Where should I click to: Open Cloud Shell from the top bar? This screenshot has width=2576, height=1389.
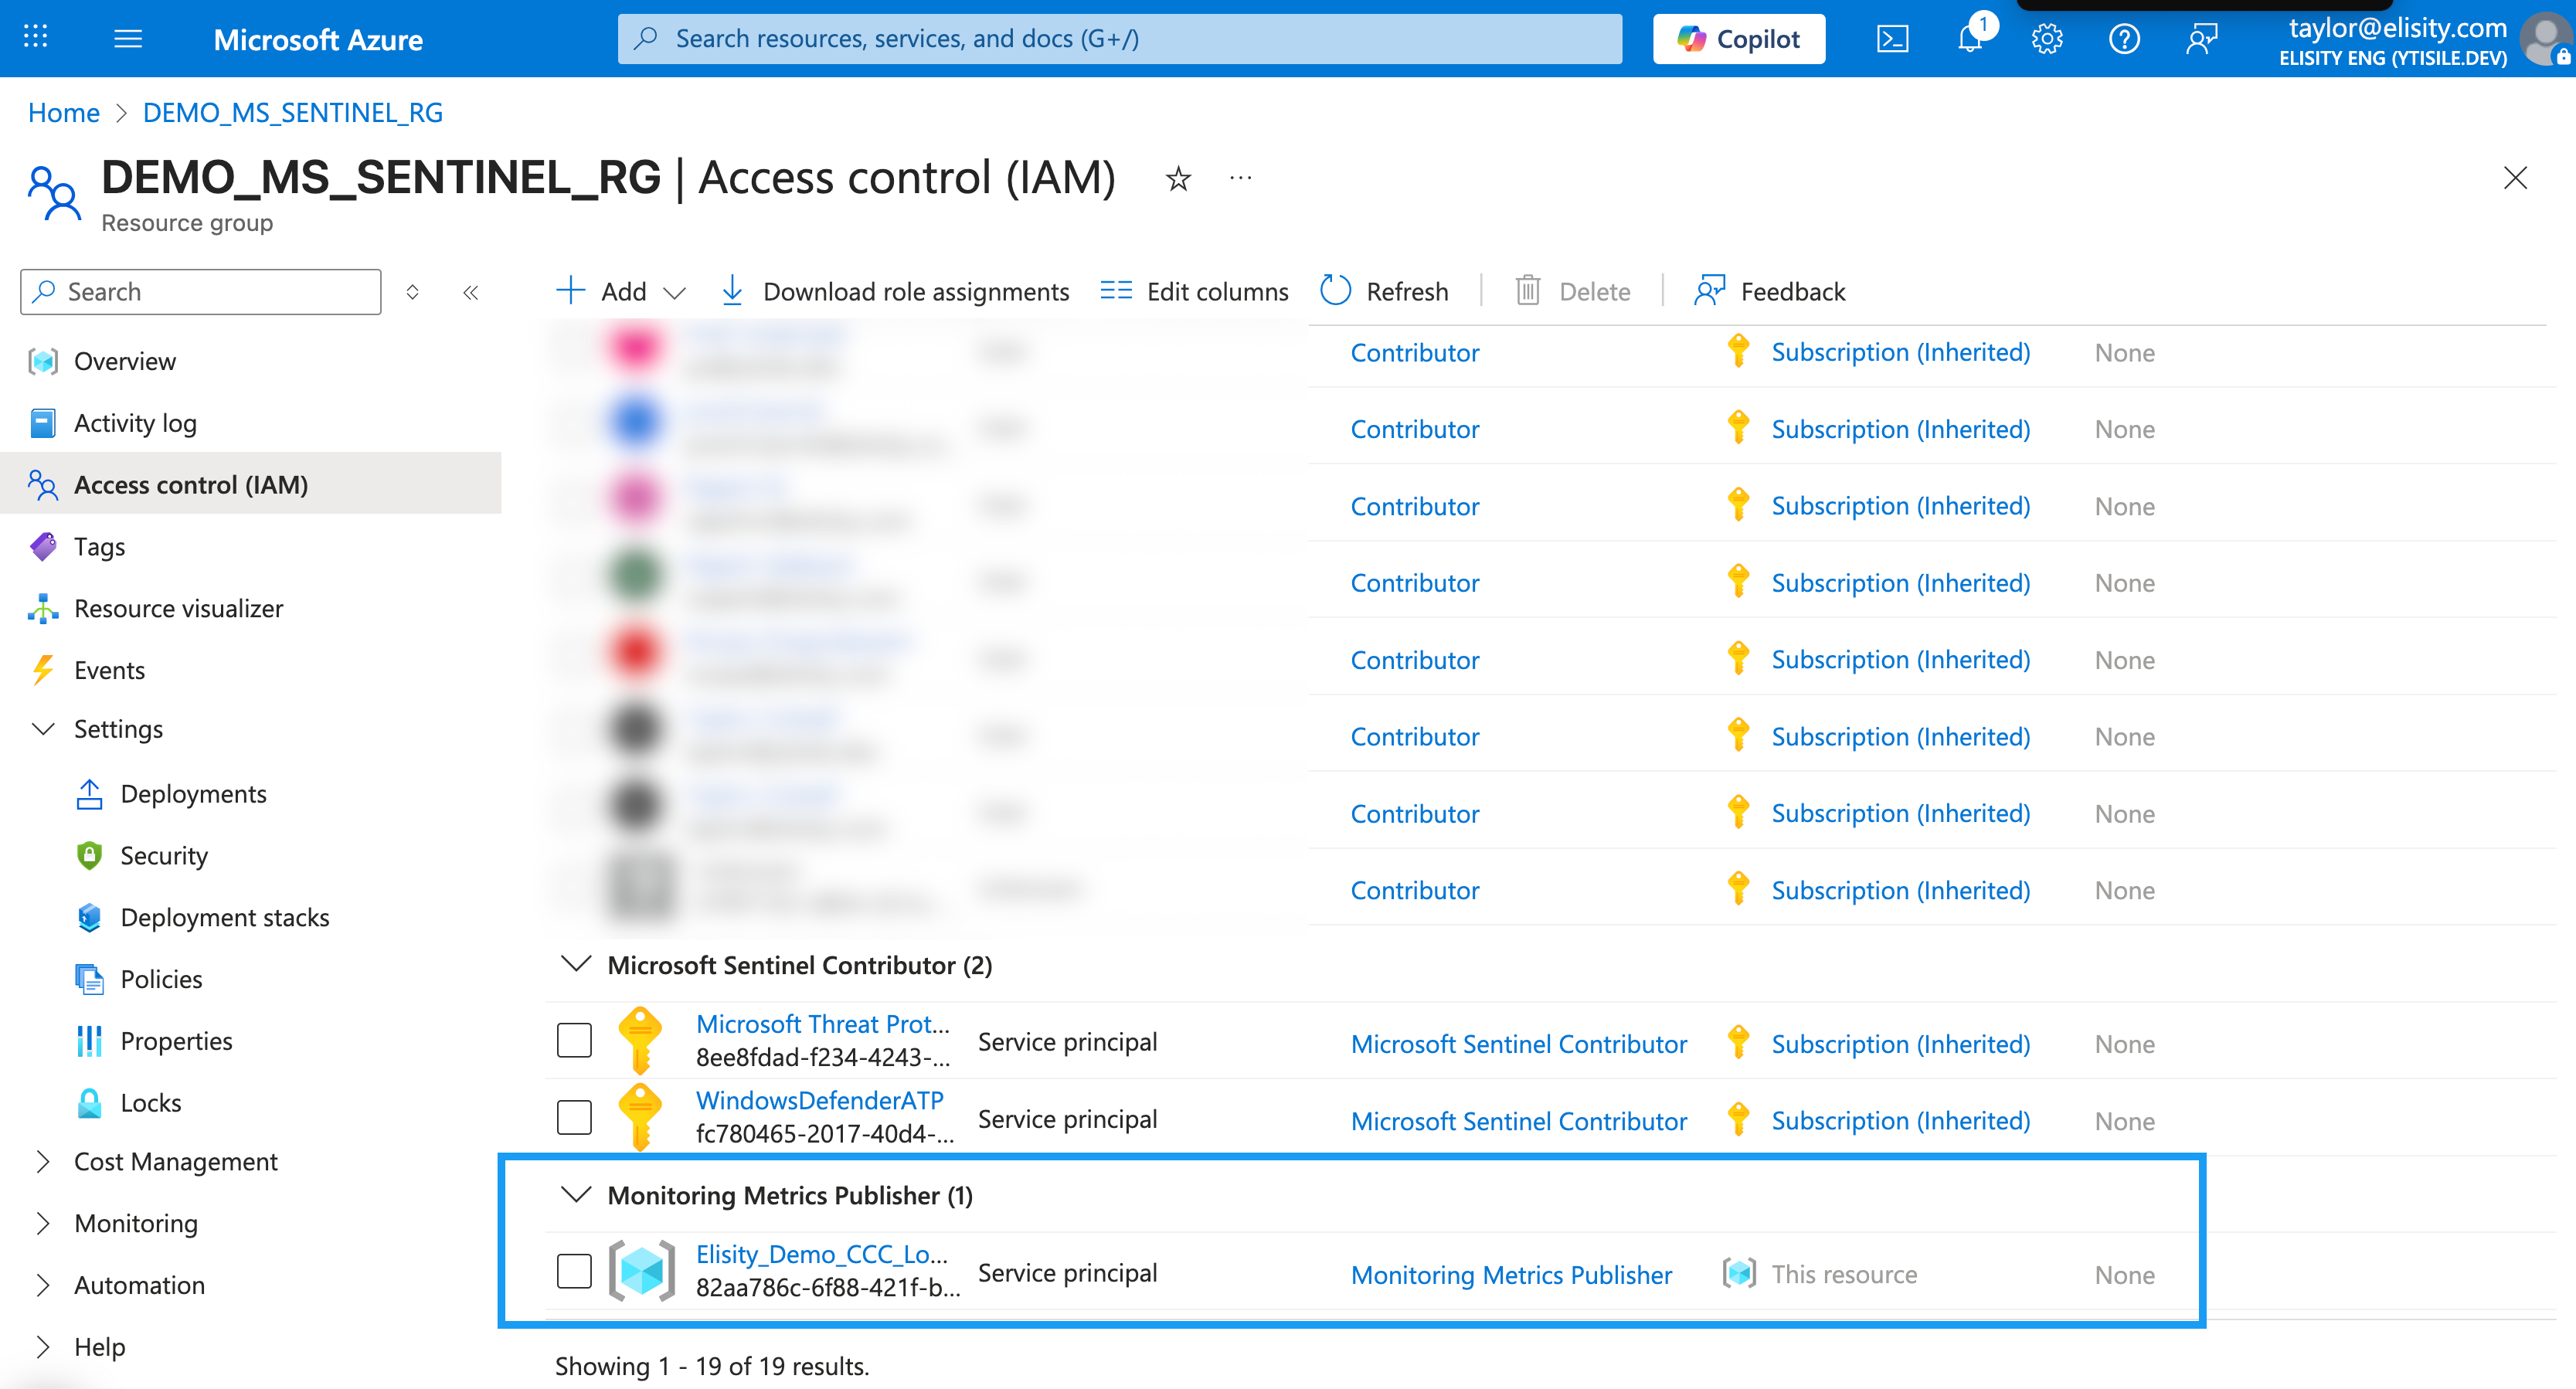1892,38
